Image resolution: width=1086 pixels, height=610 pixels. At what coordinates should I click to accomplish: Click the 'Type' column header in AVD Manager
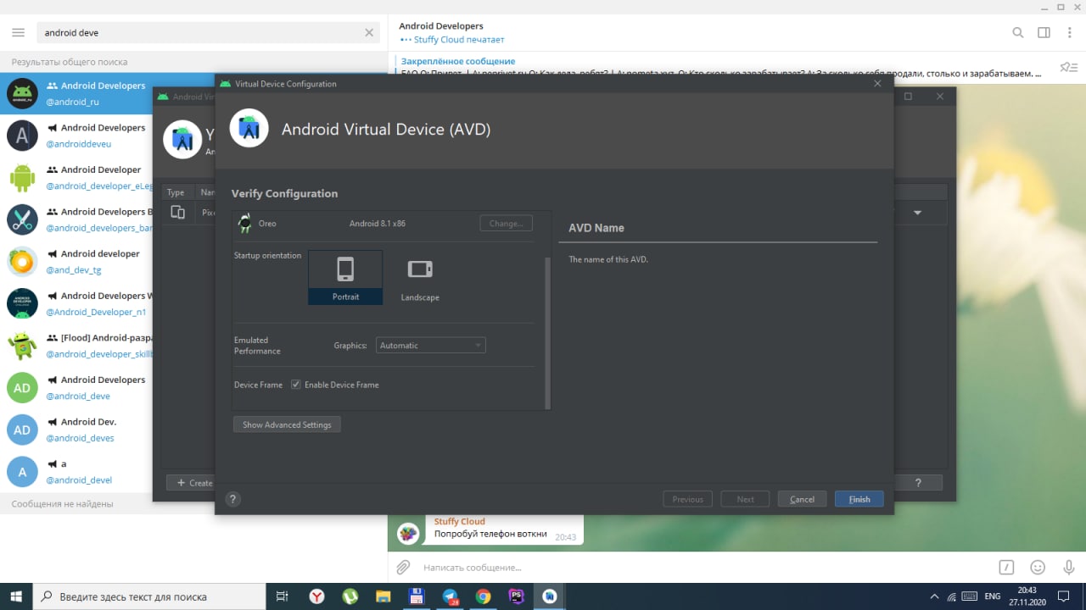(176, 192)
